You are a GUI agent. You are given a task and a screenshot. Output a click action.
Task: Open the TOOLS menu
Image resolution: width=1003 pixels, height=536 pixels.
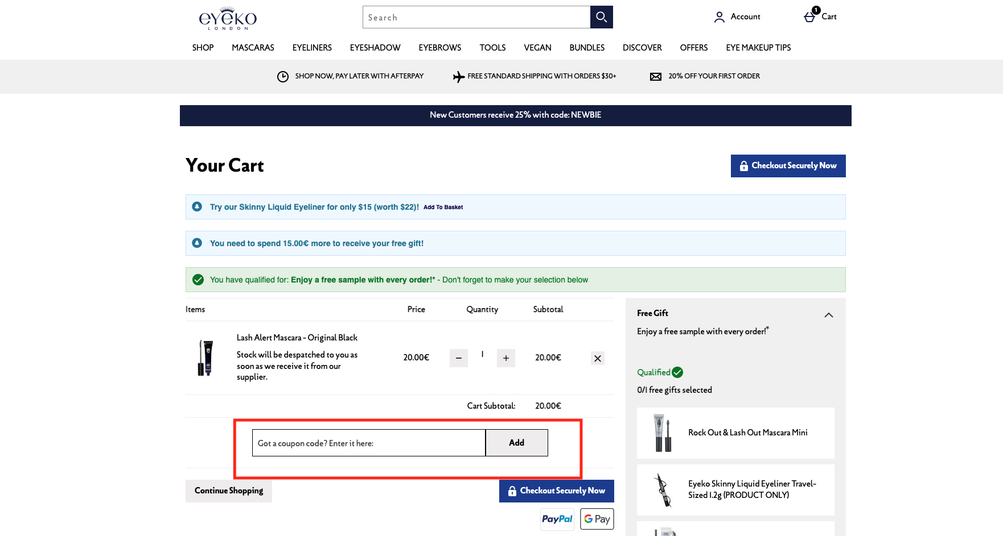coord(492,48)
